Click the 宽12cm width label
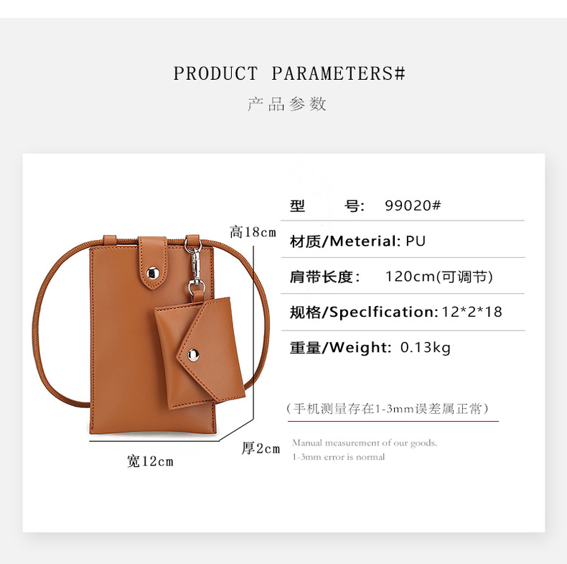567x564 pixels. (150, 461)
